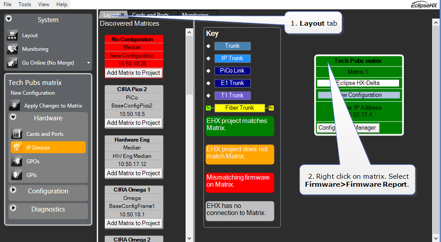Click the yellow Fiber Trunk key swatch
Screen dimensions: 441x242
pos(239,108)
